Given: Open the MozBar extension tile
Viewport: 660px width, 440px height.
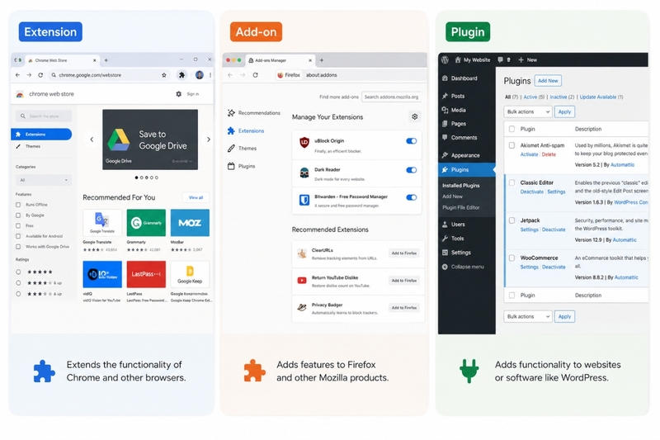Looking at the screenshot, I should pos(190,223).
